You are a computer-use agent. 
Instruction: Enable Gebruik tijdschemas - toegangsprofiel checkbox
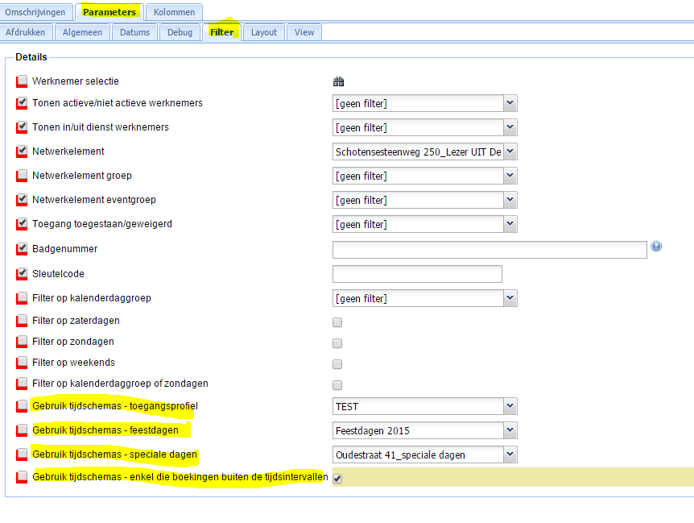tap(22, 405)
